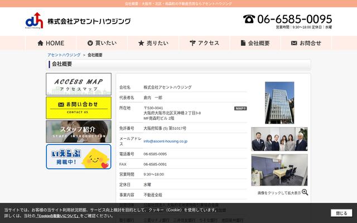Open the 売りたい menu item
Viewport: 357px width, 223px height.
[153, 43]
